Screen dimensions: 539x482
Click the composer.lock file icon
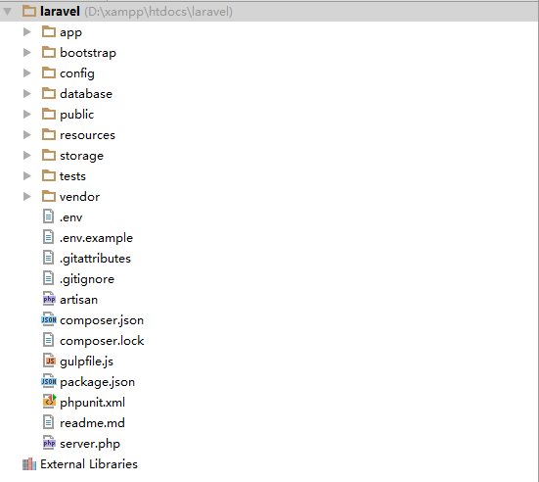click(49, 340)
